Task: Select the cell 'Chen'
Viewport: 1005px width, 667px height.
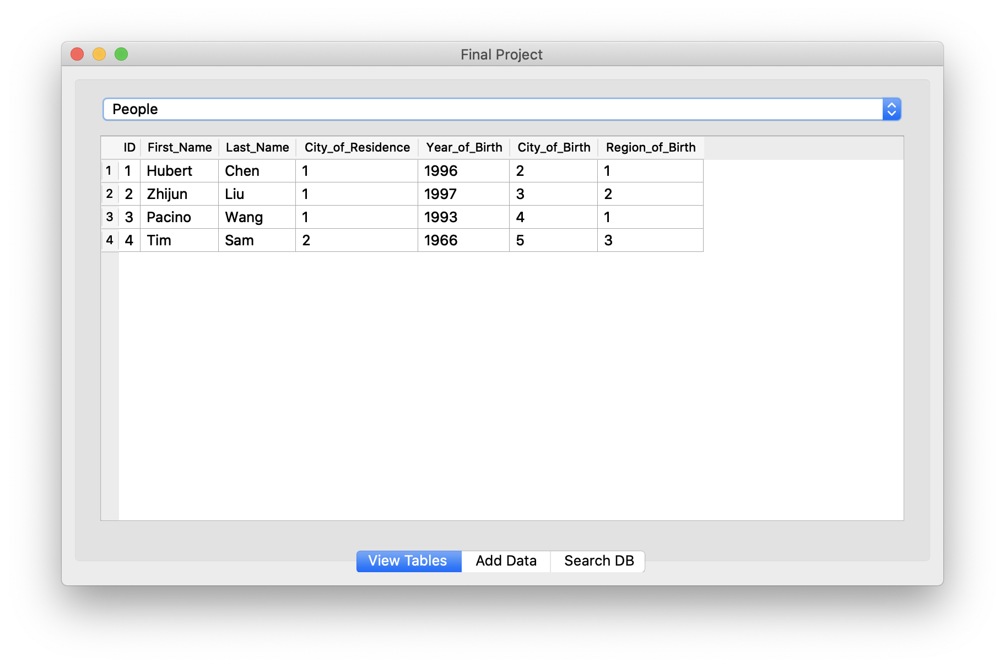Action: tap(257, 171)
